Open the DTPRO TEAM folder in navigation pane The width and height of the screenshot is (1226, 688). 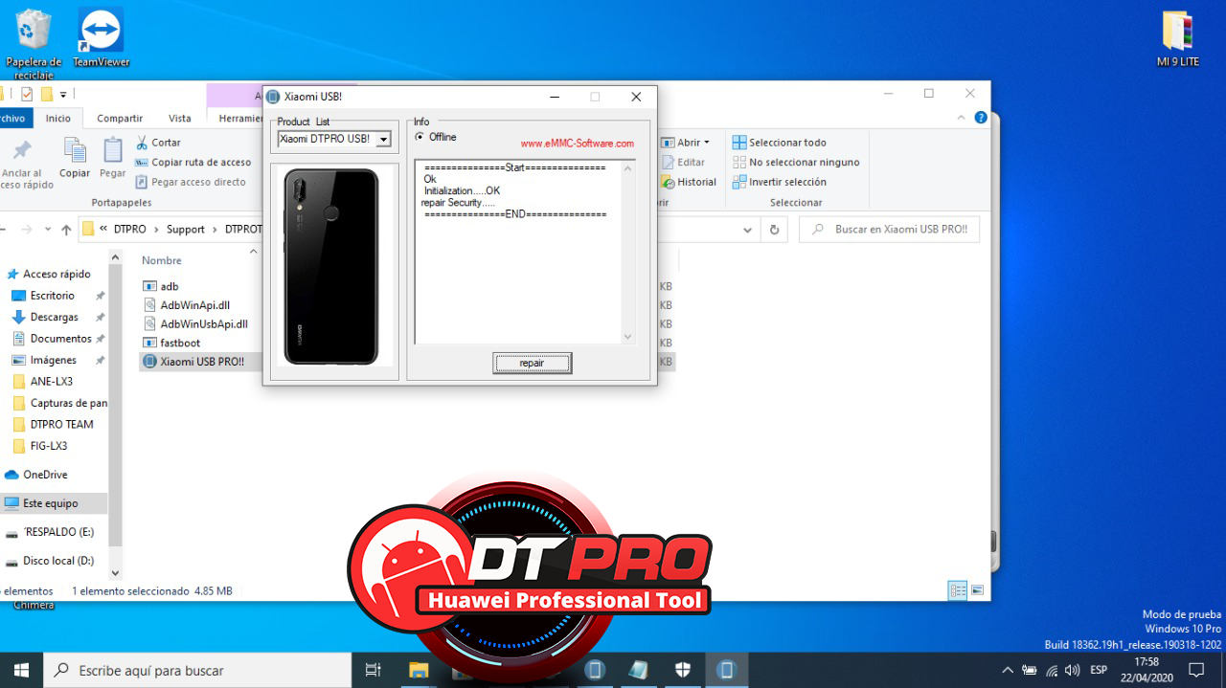(x=61, y=424)
